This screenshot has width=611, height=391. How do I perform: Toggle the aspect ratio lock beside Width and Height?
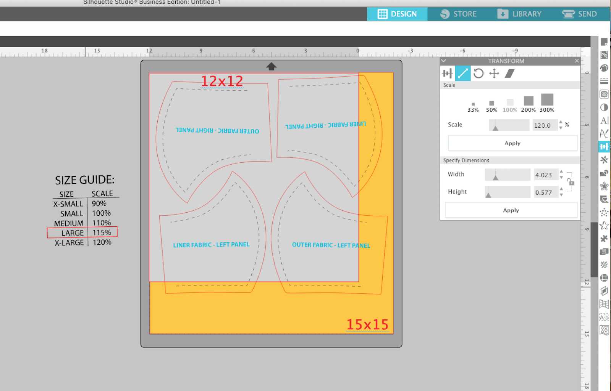click(572, 183)
